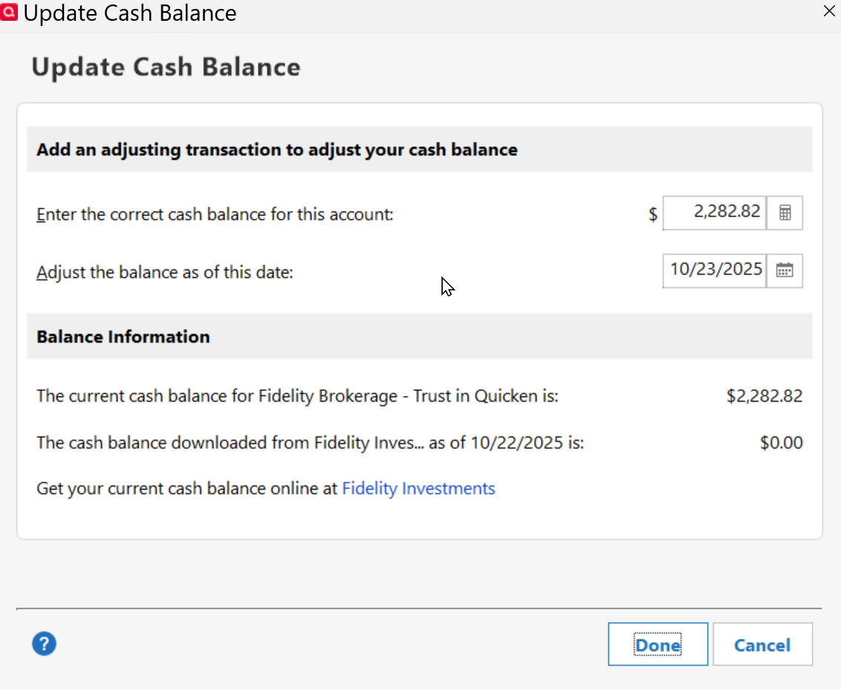841x690 pixels.
Task: Open the calculator next to cash balance
Action: coord(785,213)
